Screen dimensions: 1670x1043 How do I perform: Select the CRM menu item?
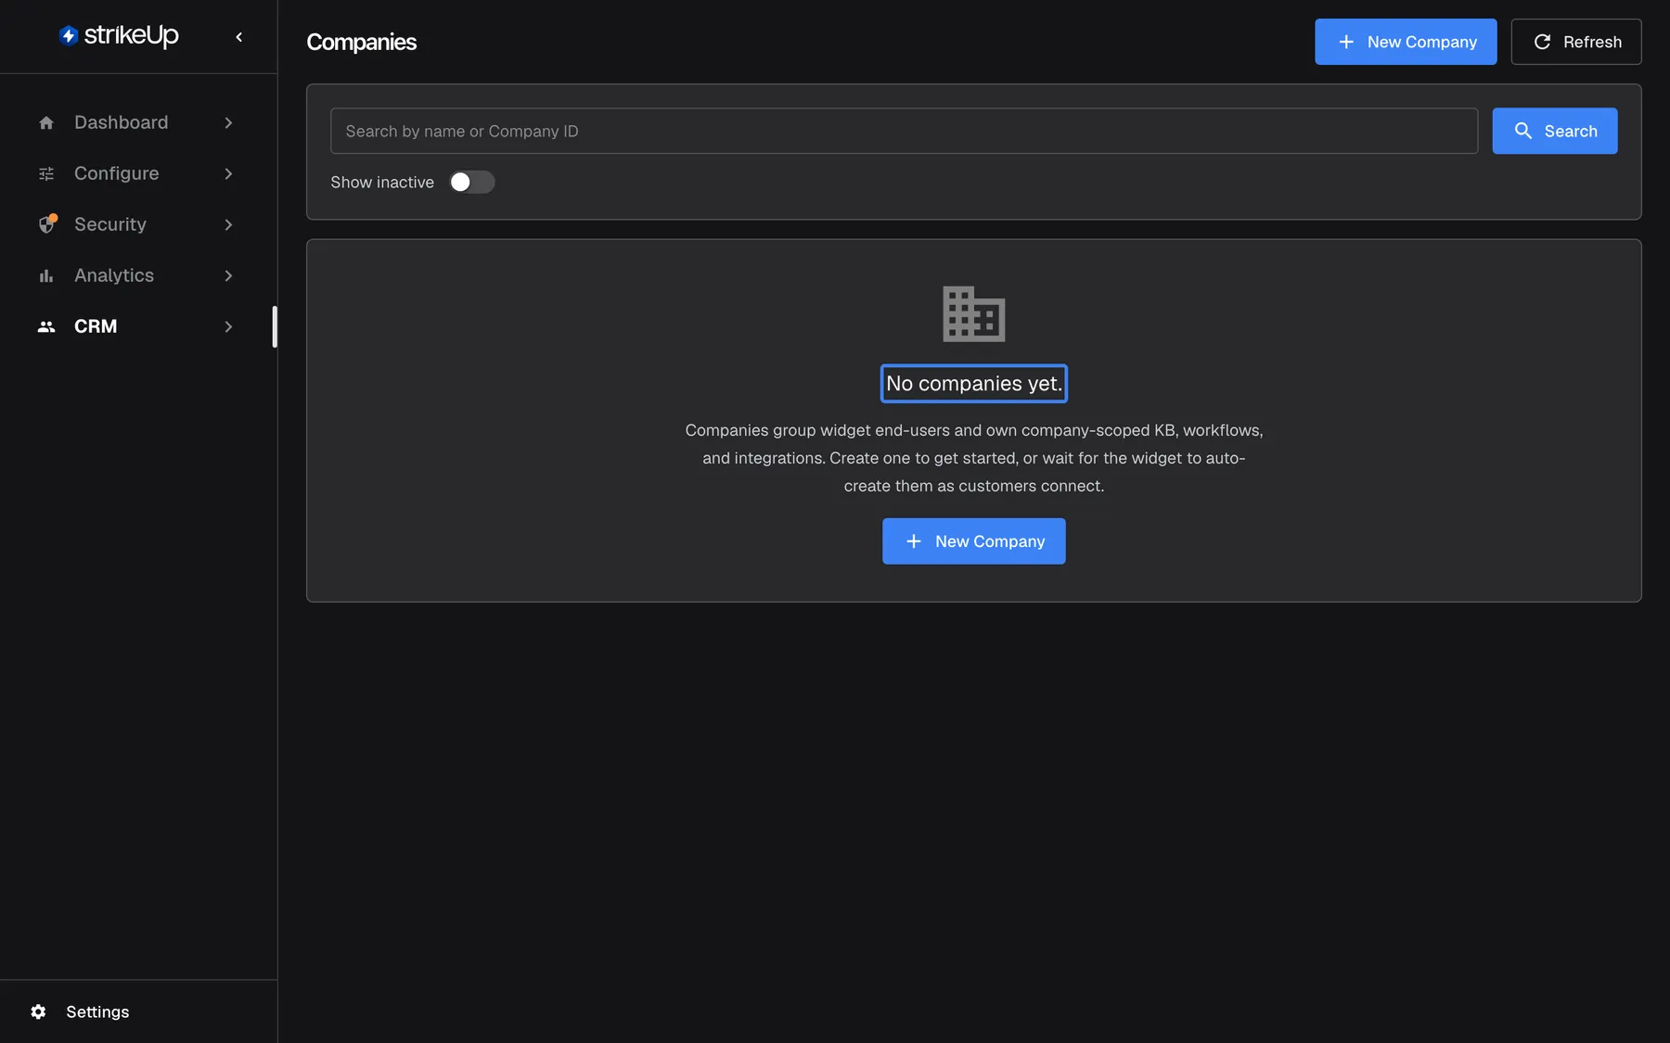click(137, 326)
